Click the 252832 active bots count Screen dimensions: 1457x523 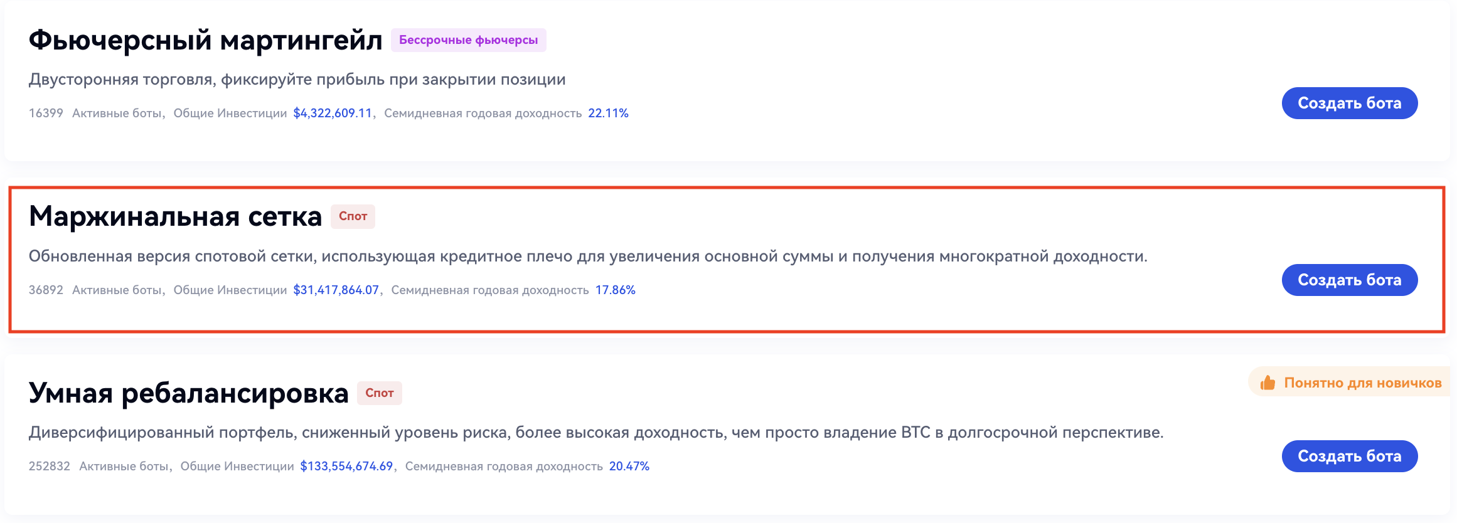tap(49, 467)
